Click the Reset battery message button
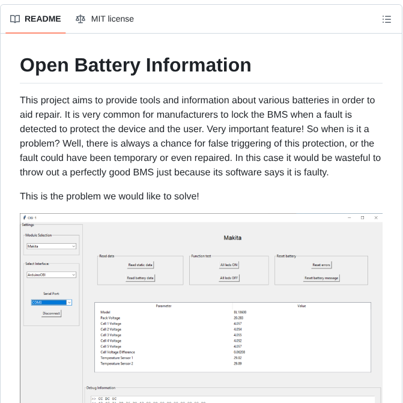The height and width of the screenshot is (403, 403). click(x=321, y=278)
